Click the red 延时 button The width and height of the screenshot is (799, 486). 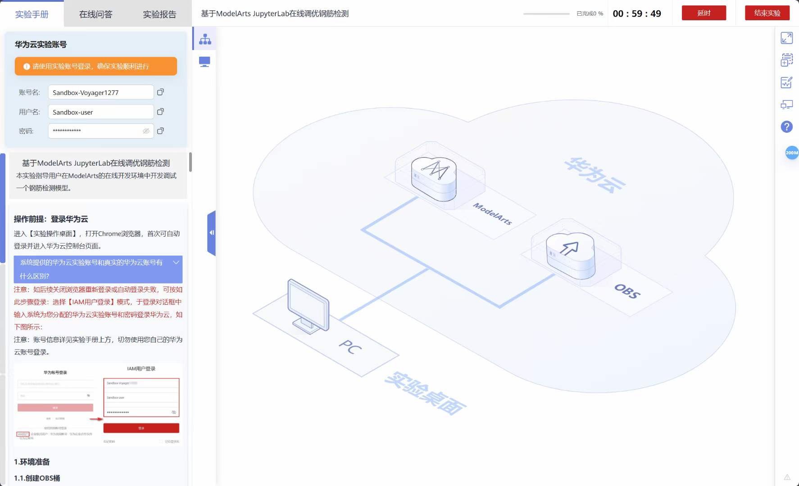(704, 13)
